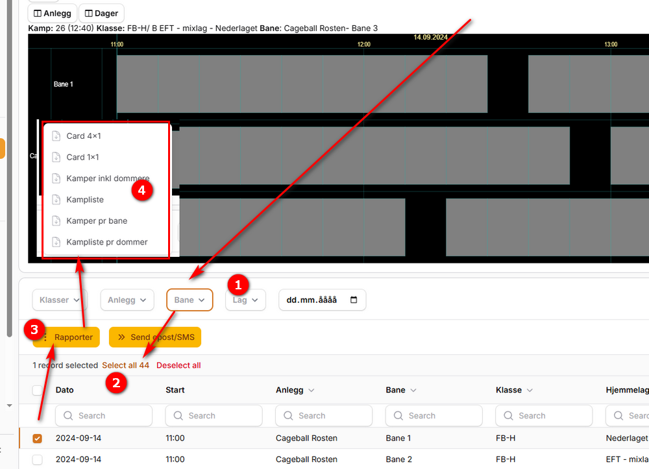Toggle the select-all header checkbox
Viewport: 649px width, 469px height.
37,390
